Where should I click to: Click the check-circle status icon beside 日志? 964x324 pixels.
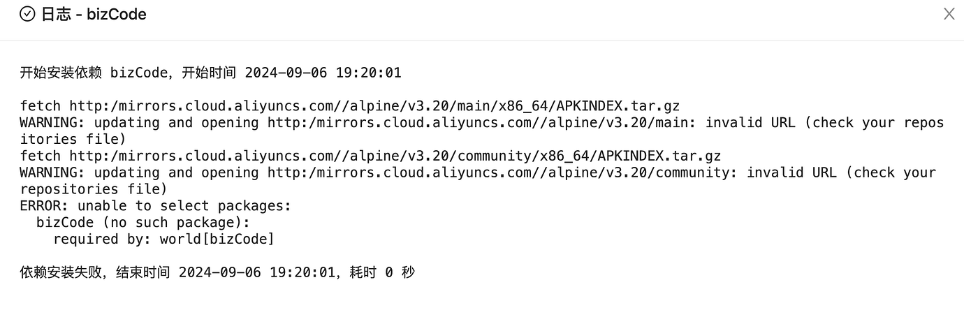(x=27, y=14)
